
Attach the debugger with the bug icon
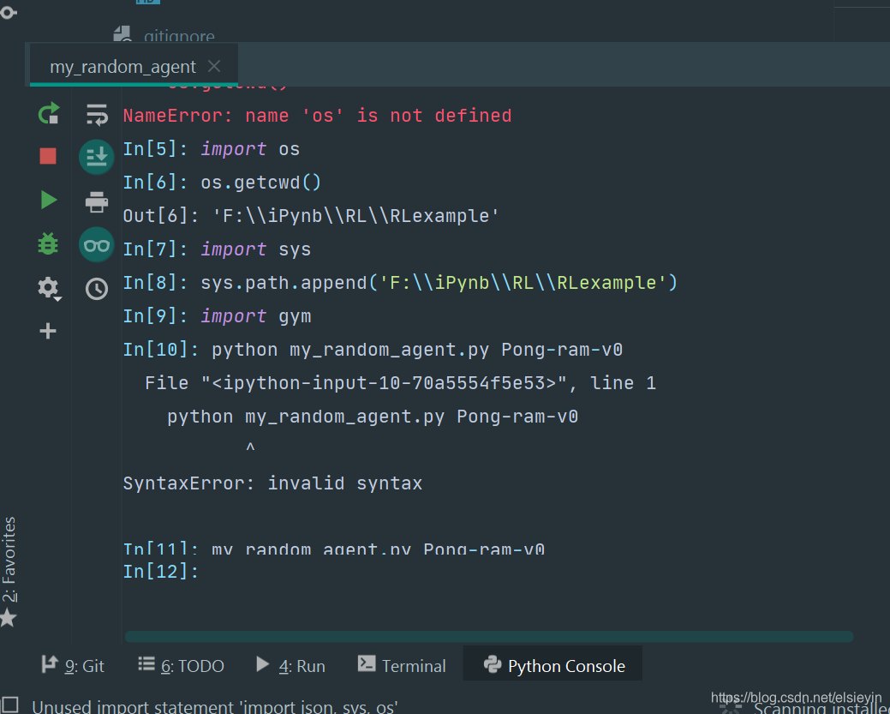(48, 243)
